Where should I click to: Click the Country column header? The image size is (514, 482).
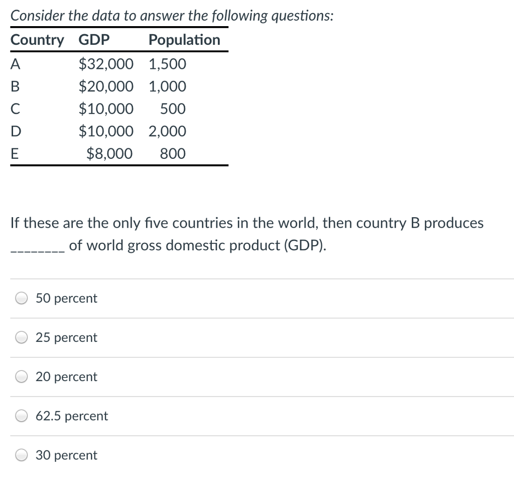(x=37, y=40)
